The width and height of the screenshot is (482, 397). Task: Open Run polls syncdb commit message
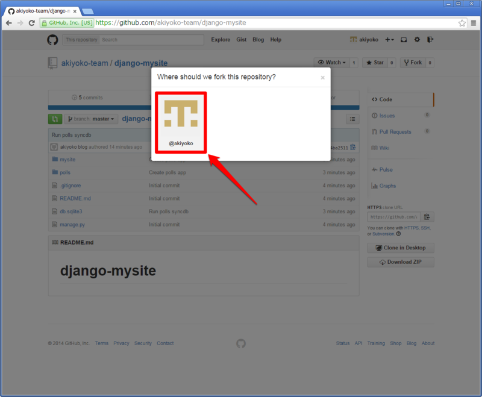(x=71, y=135)
